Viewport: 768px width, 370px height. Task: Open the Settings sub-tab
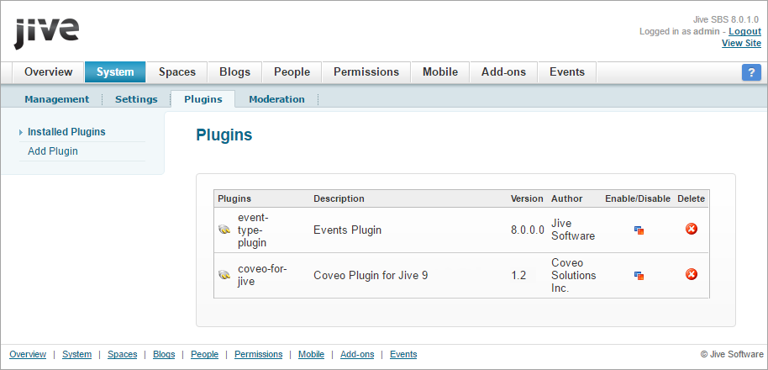tap(136, 99)
